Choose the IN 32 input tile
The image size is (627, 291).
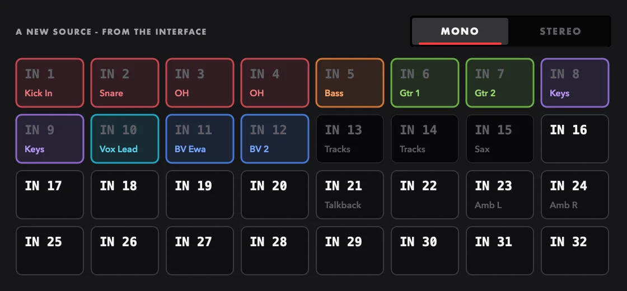pyautogui.click(x=575, y=251)
